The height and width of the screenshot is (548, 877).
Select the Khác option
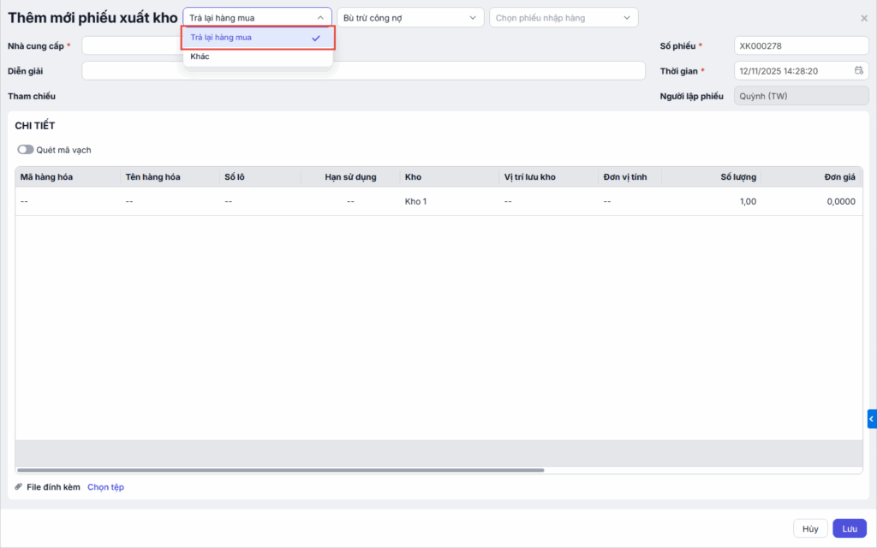coord(258,57)
